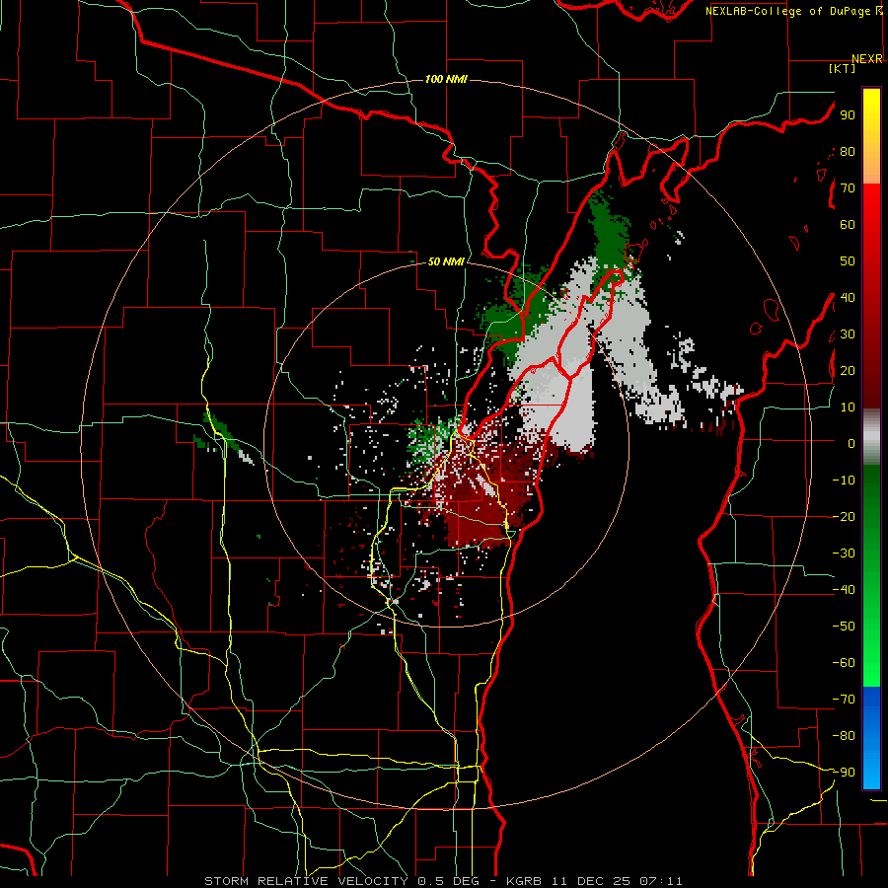Viewport: 888px width, 888px height.
Task: Click the "[KT]" unit label above color bar
Action: click(842, 68)
